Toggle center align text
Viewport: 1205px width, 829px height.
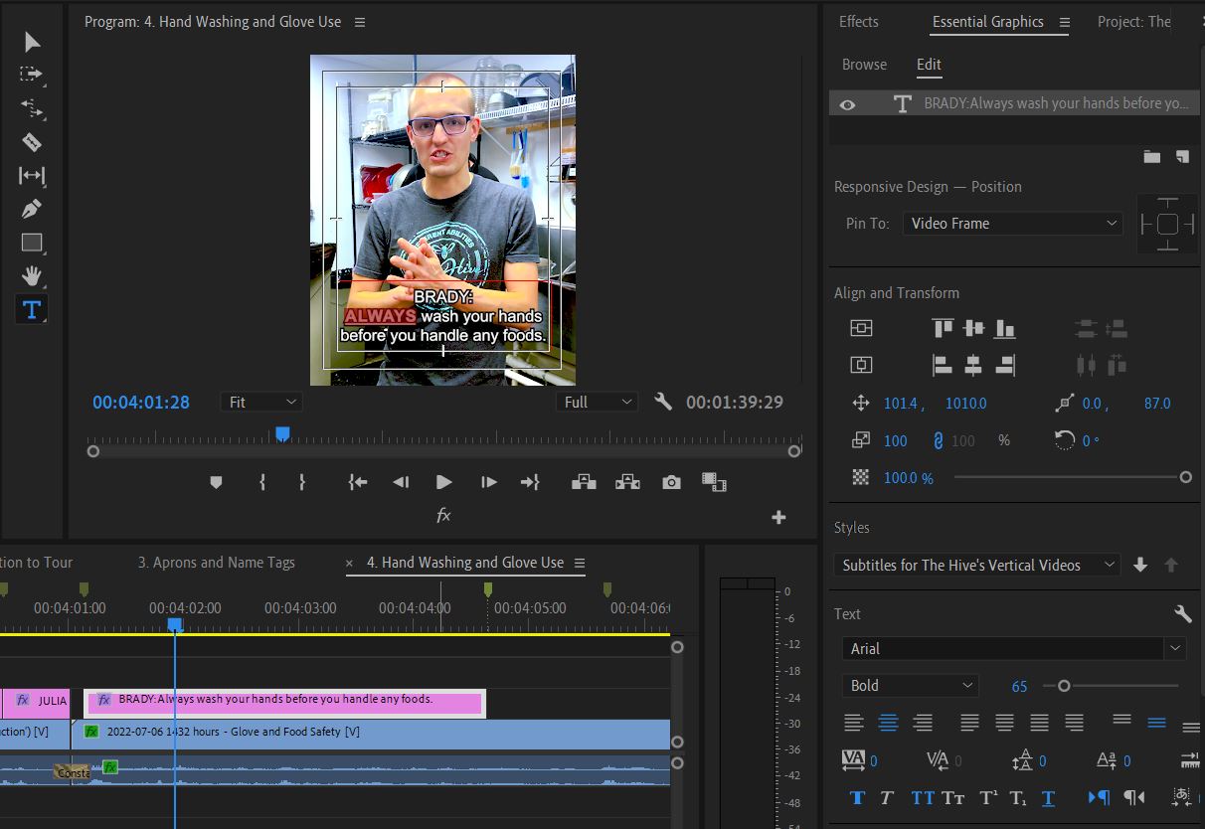click(x=888, y=723)
